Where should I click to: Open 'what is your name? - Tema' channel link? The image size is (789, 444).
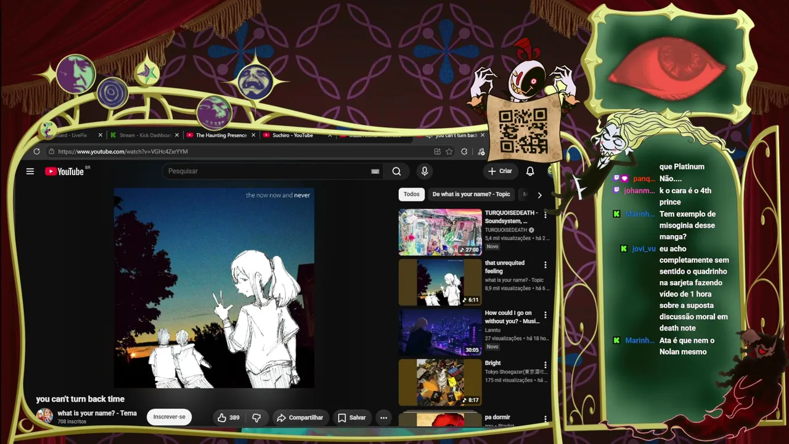[97, 413]
